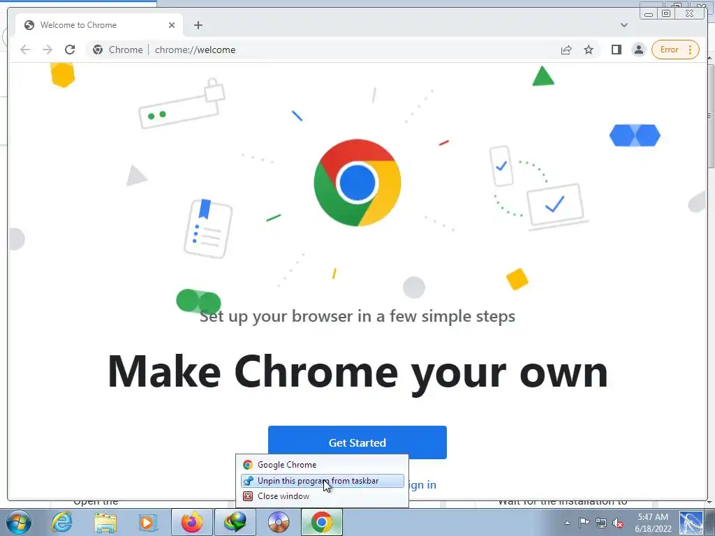This screenshot has height=536, width=715.
Task: Open the clock showing 5:47 AM
Action: click(653, 523)
